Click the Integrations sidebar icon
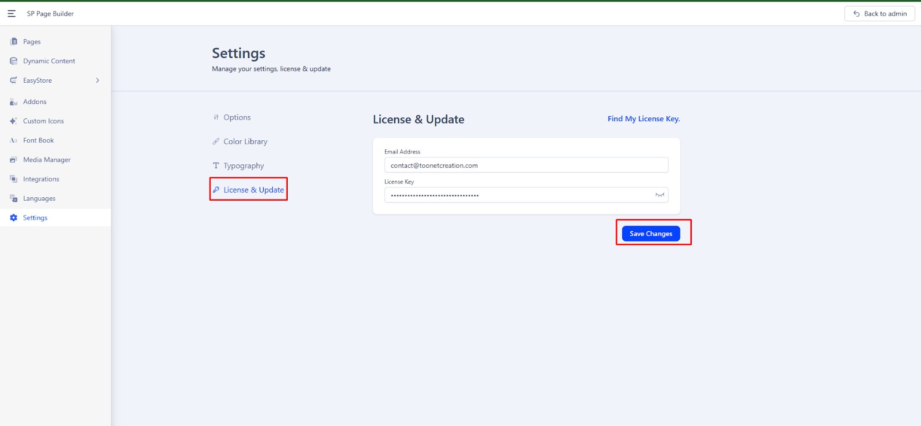Image resolution: width=921 pixels, height=426 pixels. tap(14, 179)
